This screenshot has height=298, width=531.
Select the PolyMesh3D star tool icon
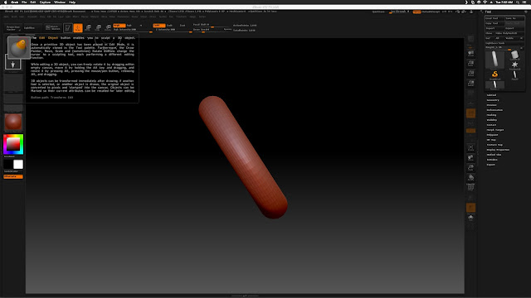tap(514, 65)
